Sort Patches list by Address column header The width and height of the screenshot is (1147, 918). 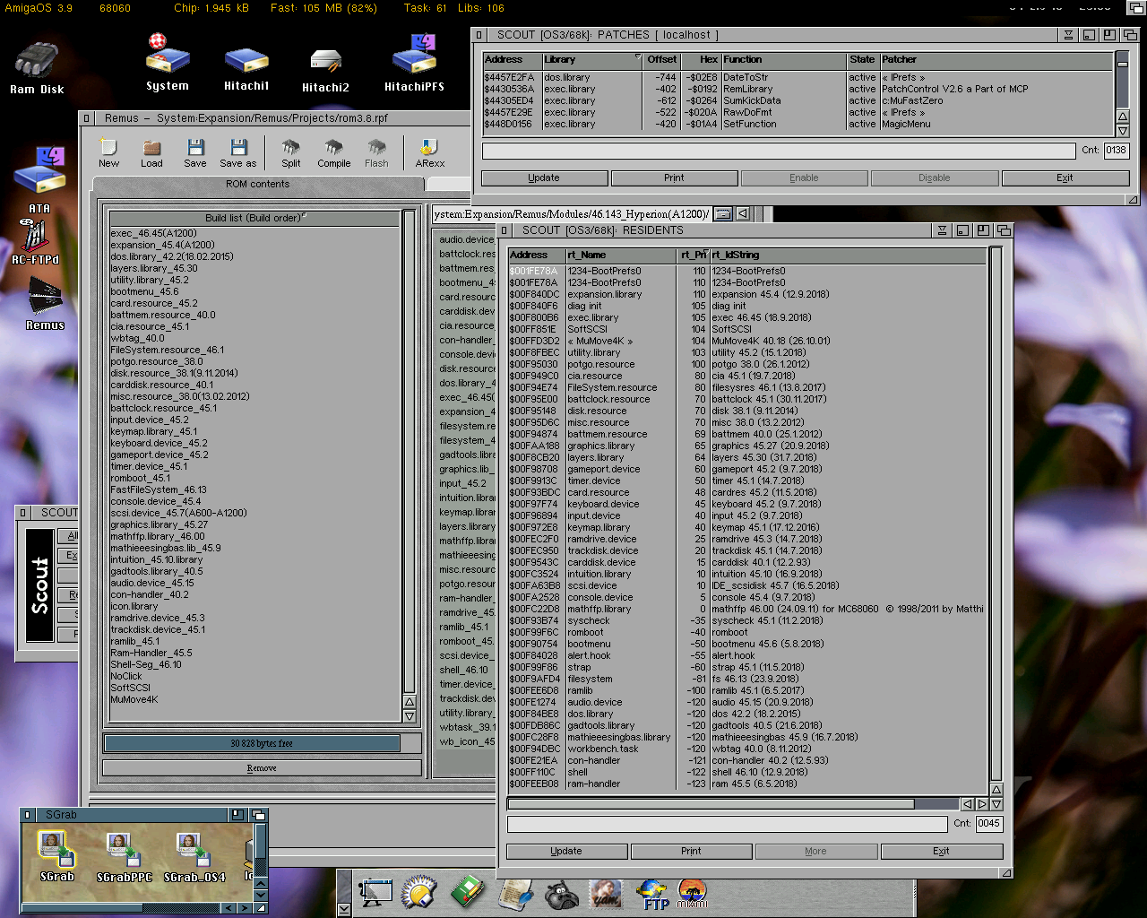coord(512,59)
